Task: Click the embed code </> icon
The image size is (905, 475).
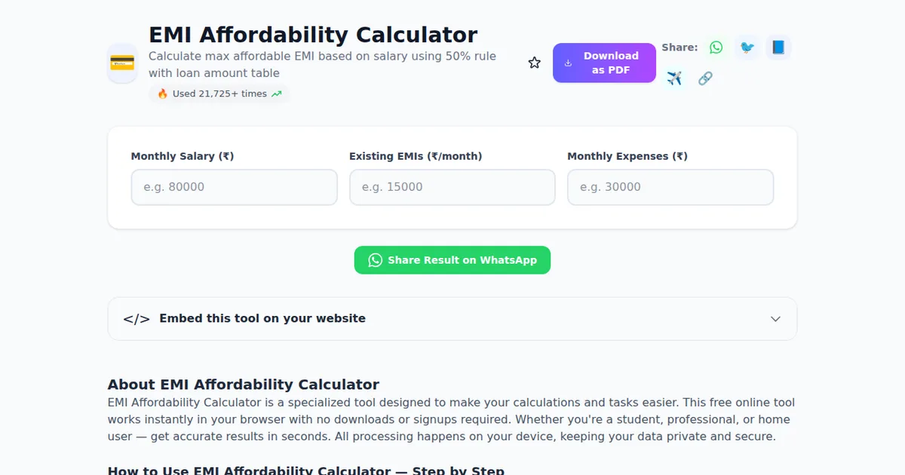Action: tap(137, 318)
